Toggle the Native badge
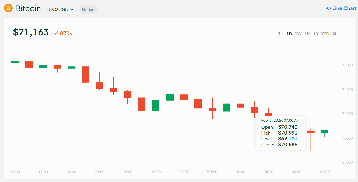The width and height of the screenshot is (358, 182). [88, 10]
